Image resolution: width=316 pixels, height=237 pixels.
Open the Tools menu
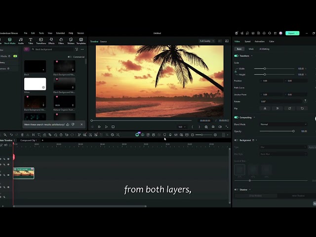(x=41, y=33)
